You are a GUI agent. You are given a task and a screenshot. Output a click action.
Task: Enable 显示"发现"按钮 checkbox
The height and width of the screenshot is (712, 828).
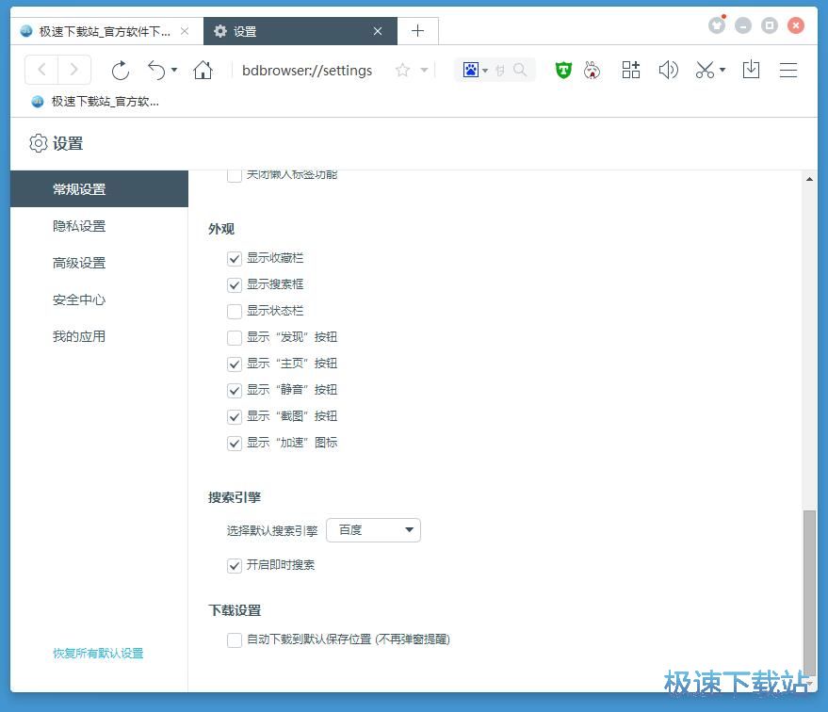tap(235, 338)
